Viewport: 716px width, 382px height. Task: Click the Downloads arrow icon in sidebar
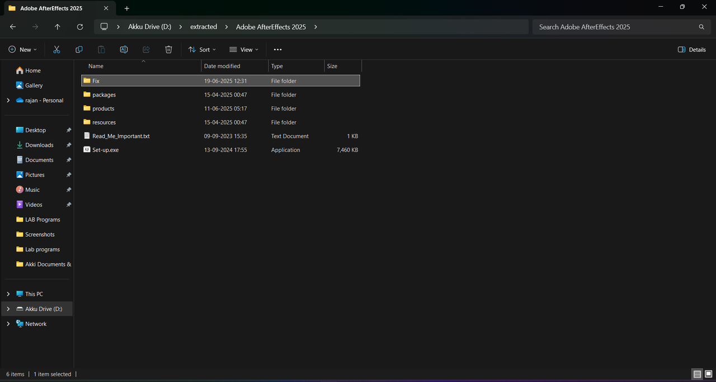tap(20, 145)
